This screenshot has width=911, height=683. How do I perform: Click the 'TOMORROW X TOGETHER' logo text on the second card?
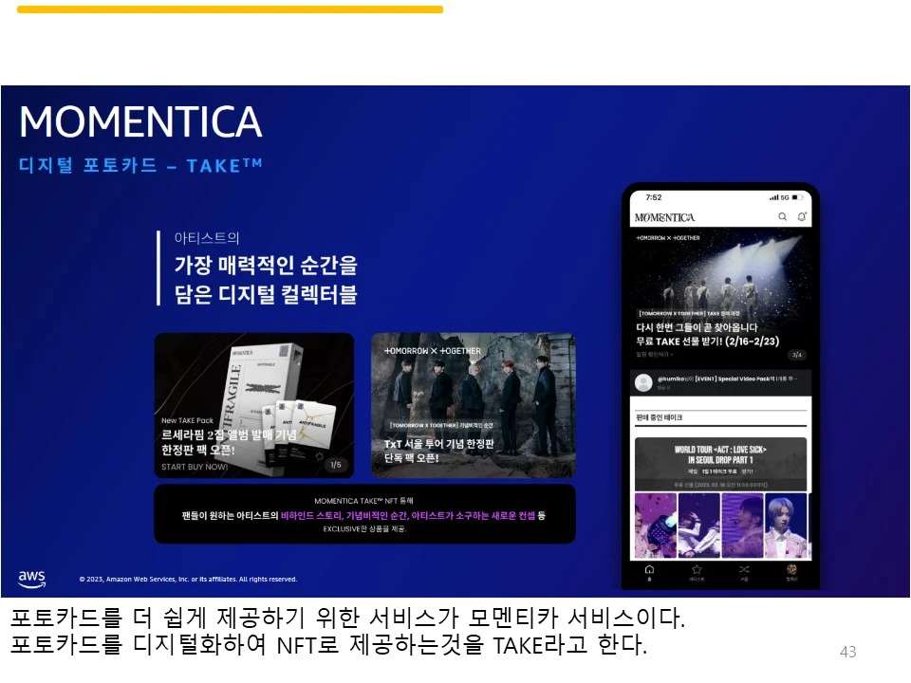[x=433, y=351]
